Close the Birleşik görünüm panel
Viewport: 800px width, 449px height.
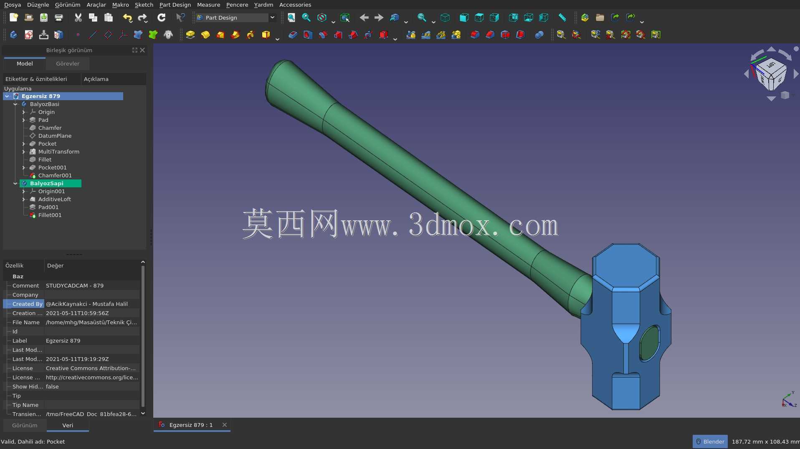coord(142,50)
